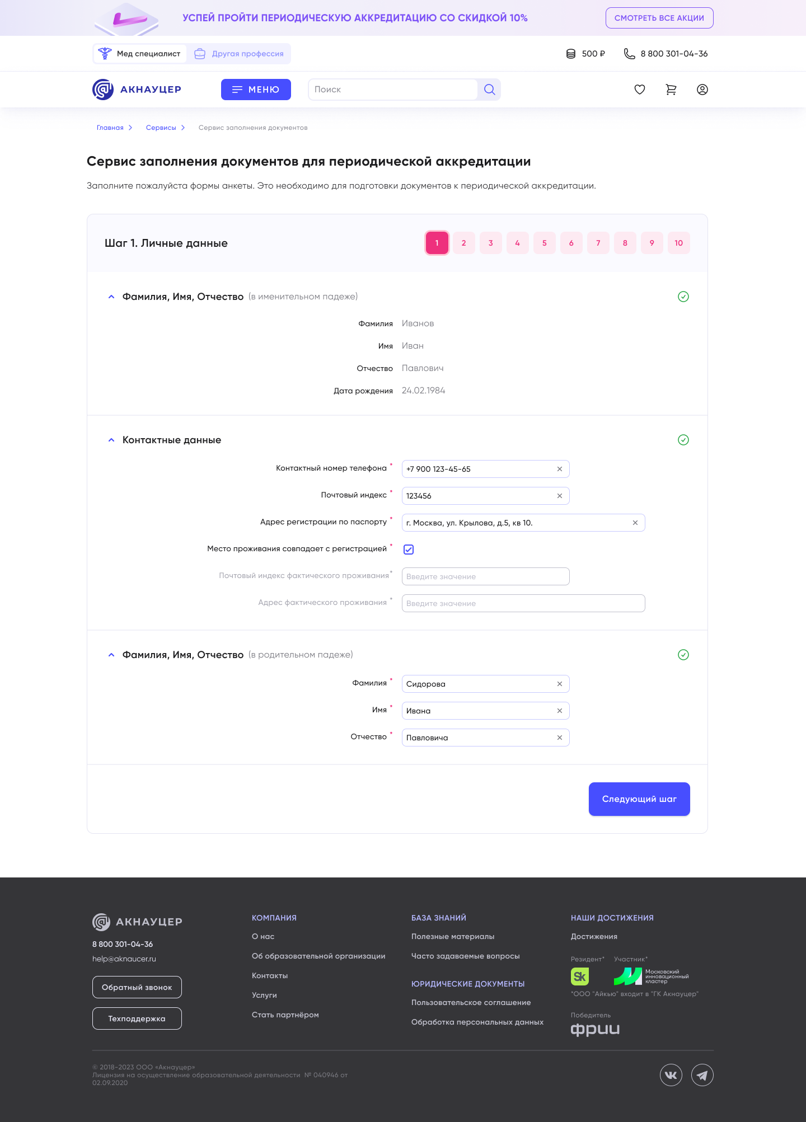This screenshot has width=806, height=1122.
Task: Select the Мед специалист profession toggle
Action: point(140,54)
